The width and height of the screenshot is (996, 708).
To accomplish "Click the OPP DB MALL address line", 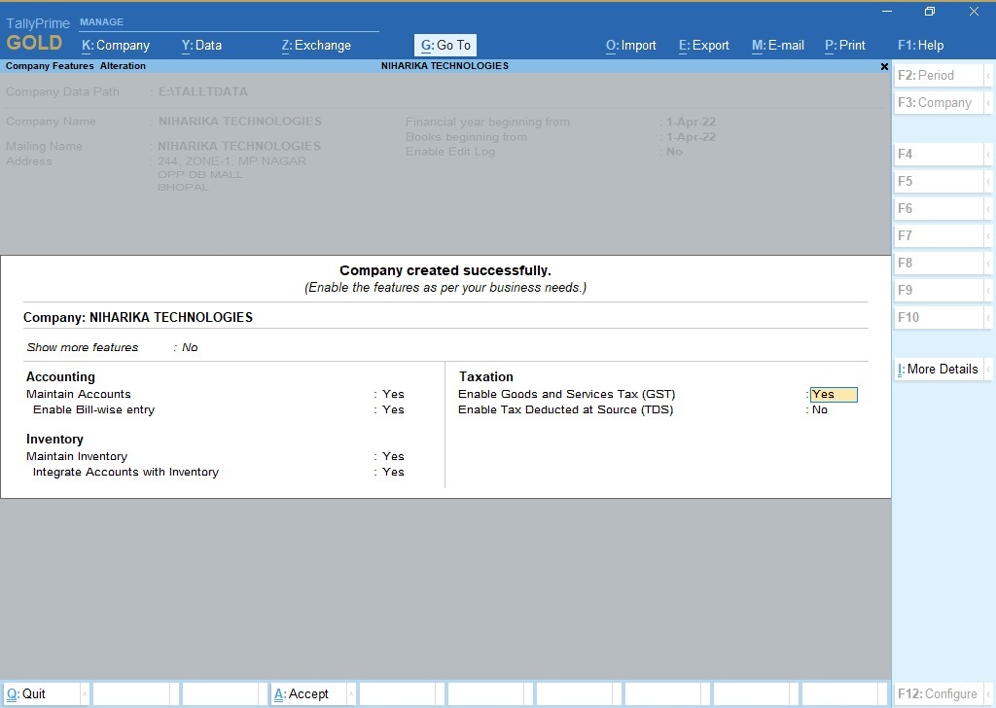I will click(x=200, y=175).
